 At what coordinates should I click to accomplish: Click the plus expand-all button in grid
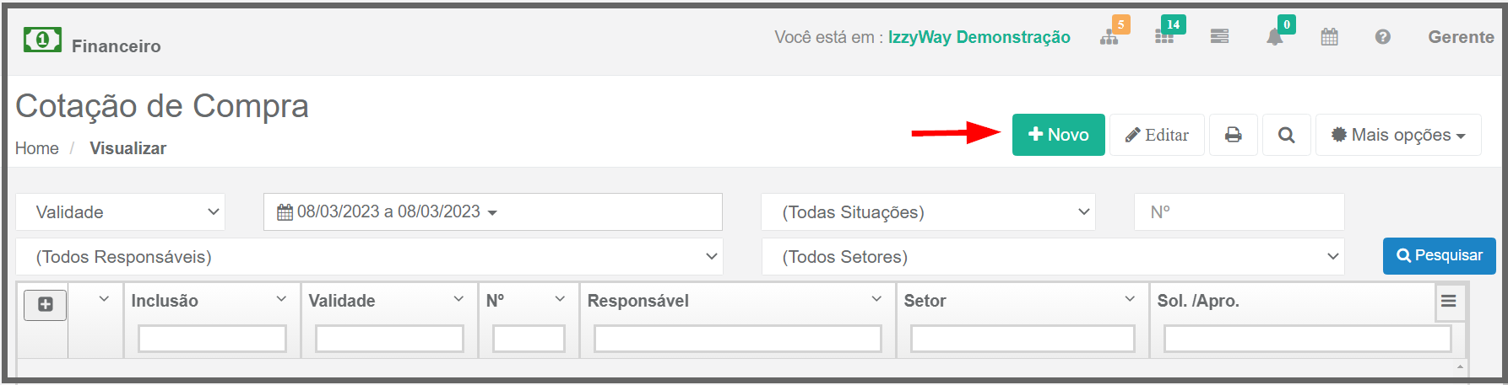coord(46,304)
